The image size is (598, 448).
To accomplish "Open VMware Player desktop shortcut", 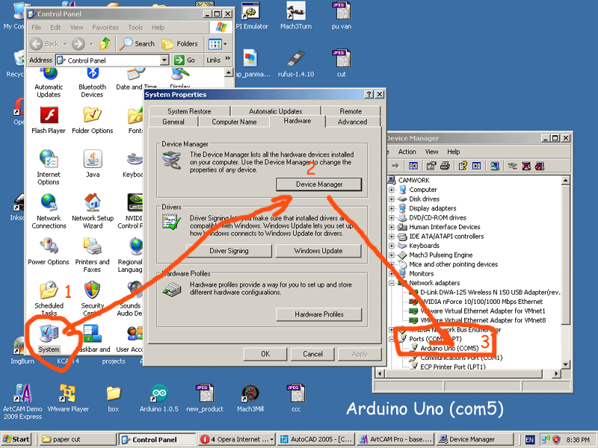I will [68, 399].
